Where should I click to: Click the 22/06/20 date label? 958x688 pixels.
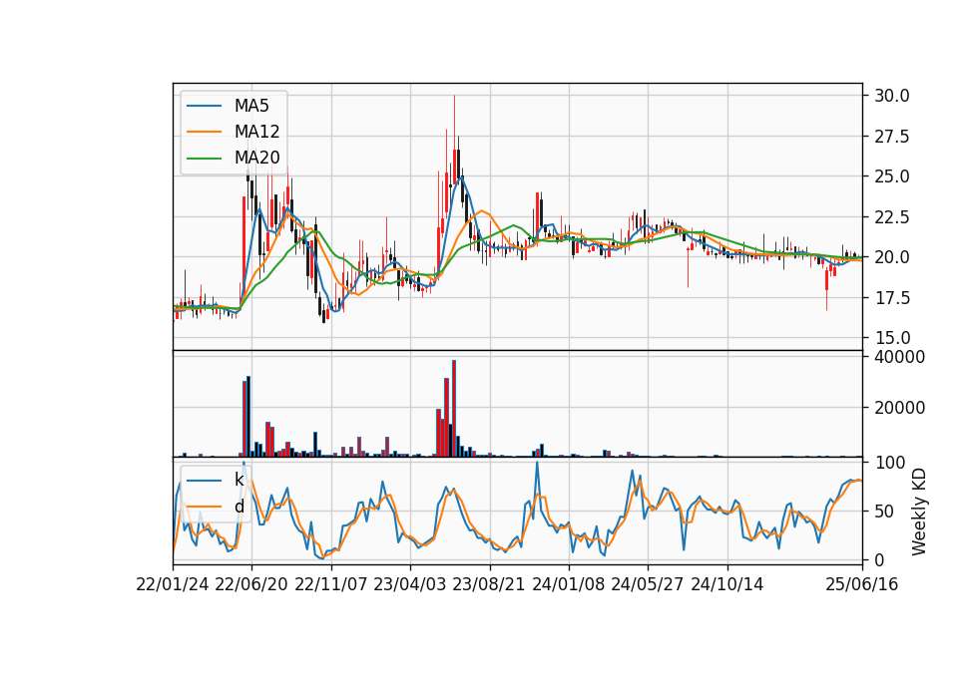point(251,585)
